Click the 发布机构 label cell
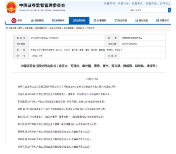The image size is (176, 154). tap(21, 44)
